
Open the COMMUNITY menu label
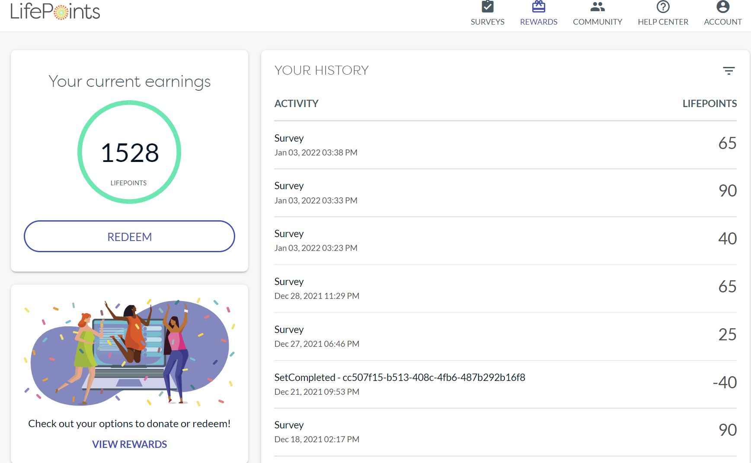tap(598, 22)
